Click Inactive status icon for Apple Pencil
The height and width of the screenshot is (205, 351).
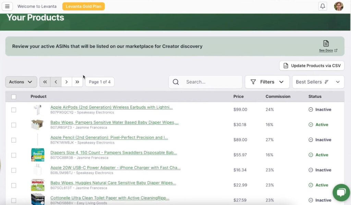(311, 140)
